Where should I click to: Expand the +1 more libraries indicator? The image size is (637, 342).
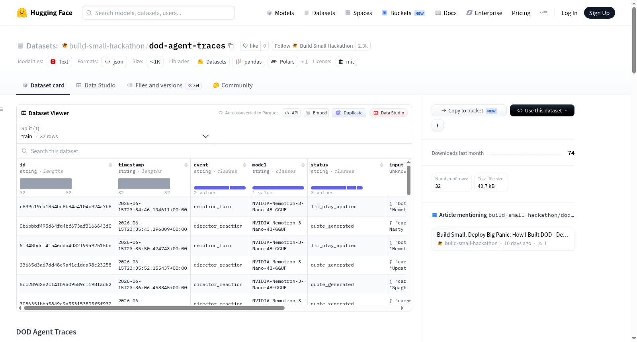[305, 62]
